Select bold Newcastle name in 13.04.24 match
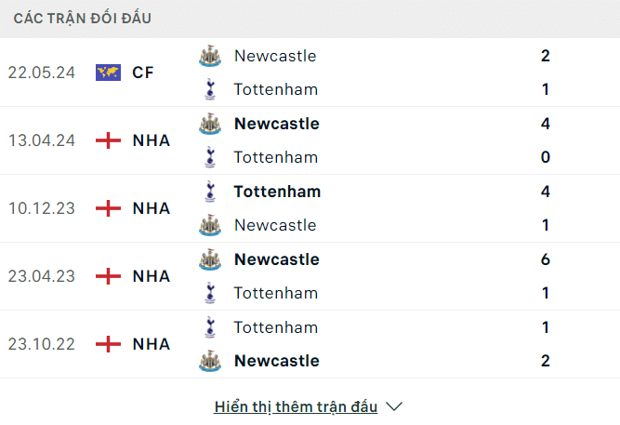 tap(277, 124)
